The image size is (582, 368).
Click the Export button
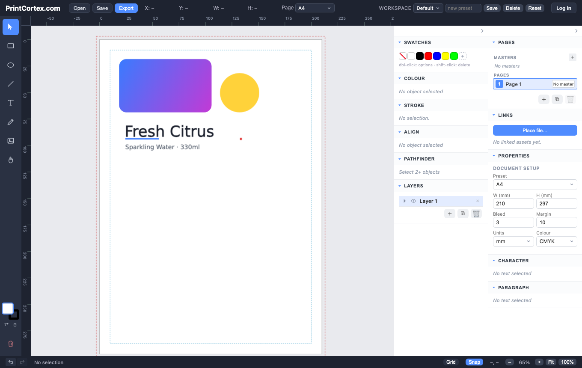click(126, 8)
